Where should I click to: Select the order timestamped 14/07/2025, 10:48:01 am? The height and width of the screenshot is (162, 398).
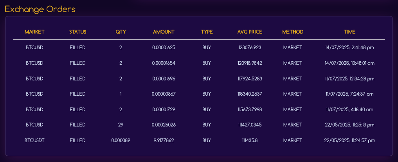[349, 63]
